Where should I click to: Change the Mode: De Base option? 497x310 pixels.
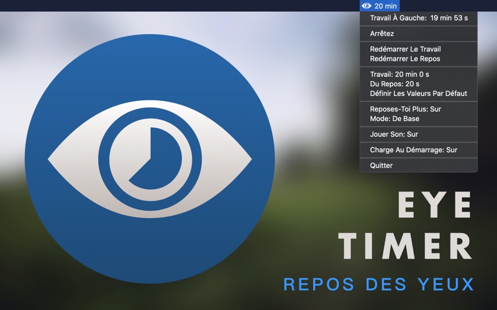pyautogui.click(x=418, y=118)
